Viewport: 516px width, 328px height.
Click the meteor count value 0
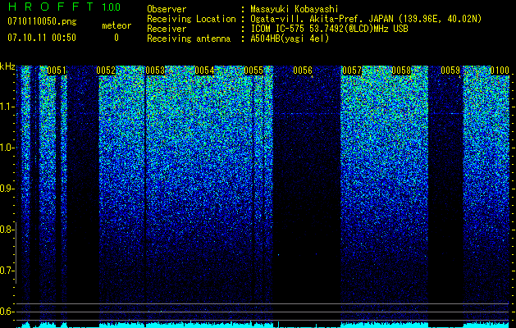[x=116, y=38]
